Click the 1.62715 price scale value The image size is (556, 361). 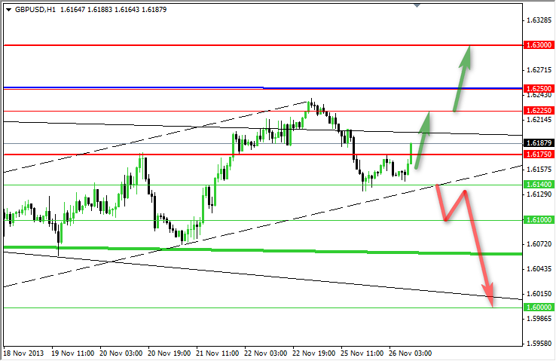click(x=539, y=70)
